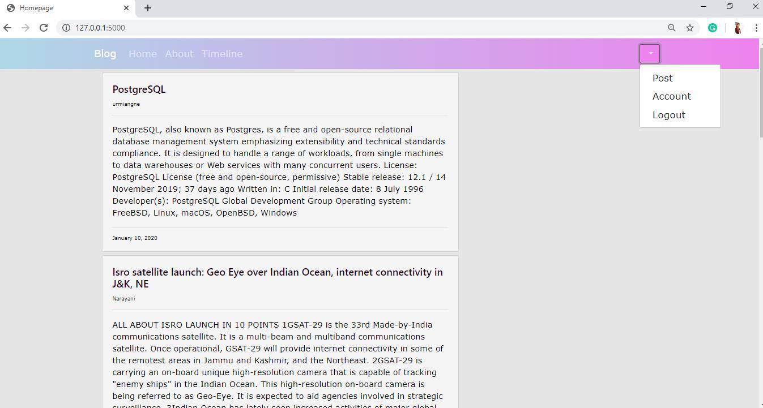This screenshot has height=408, width=763.
Task: Open the Timeline page link
Action: point(222,54)
